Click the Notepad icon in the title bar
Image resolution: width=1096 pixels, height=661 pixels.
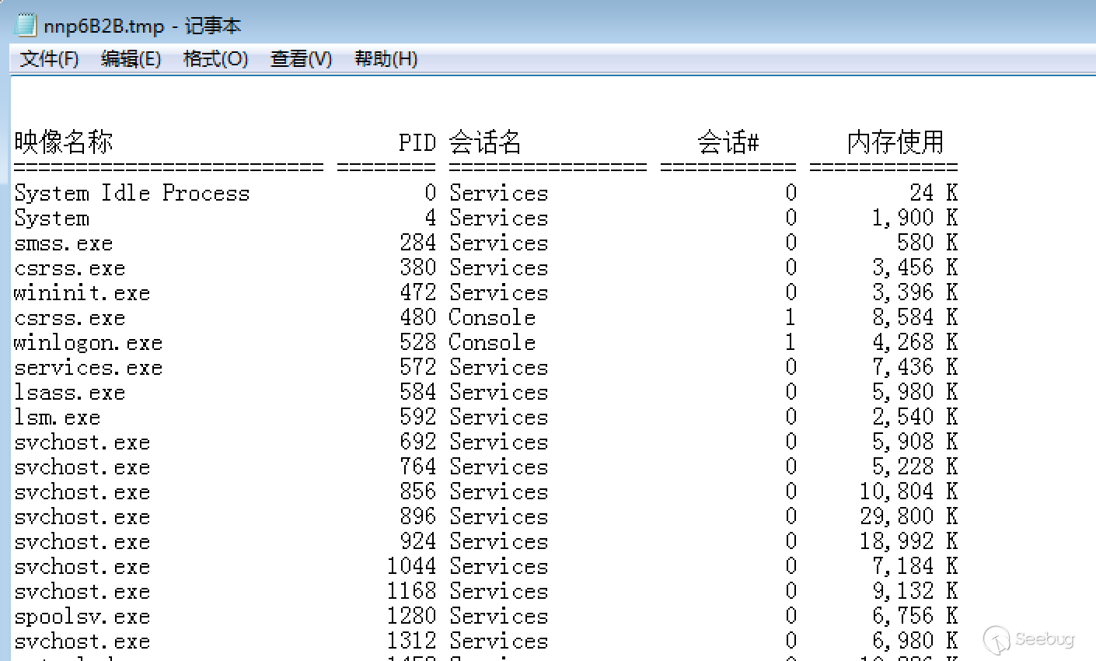point(26,25)
